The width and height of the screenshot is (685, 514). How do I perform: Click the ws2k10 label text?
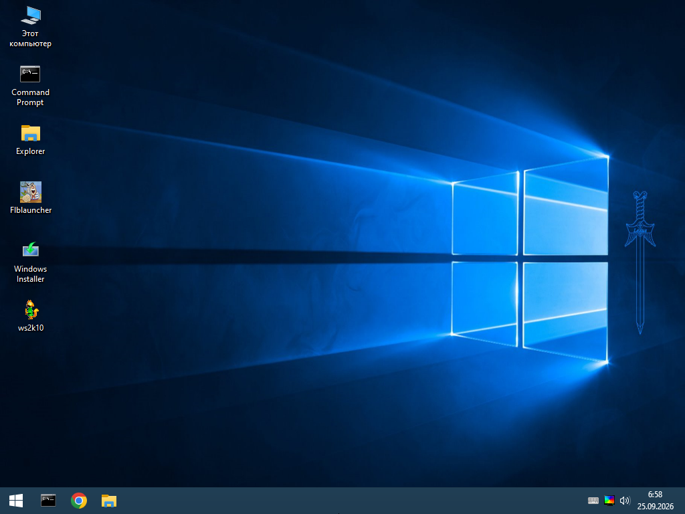point(31,328)
